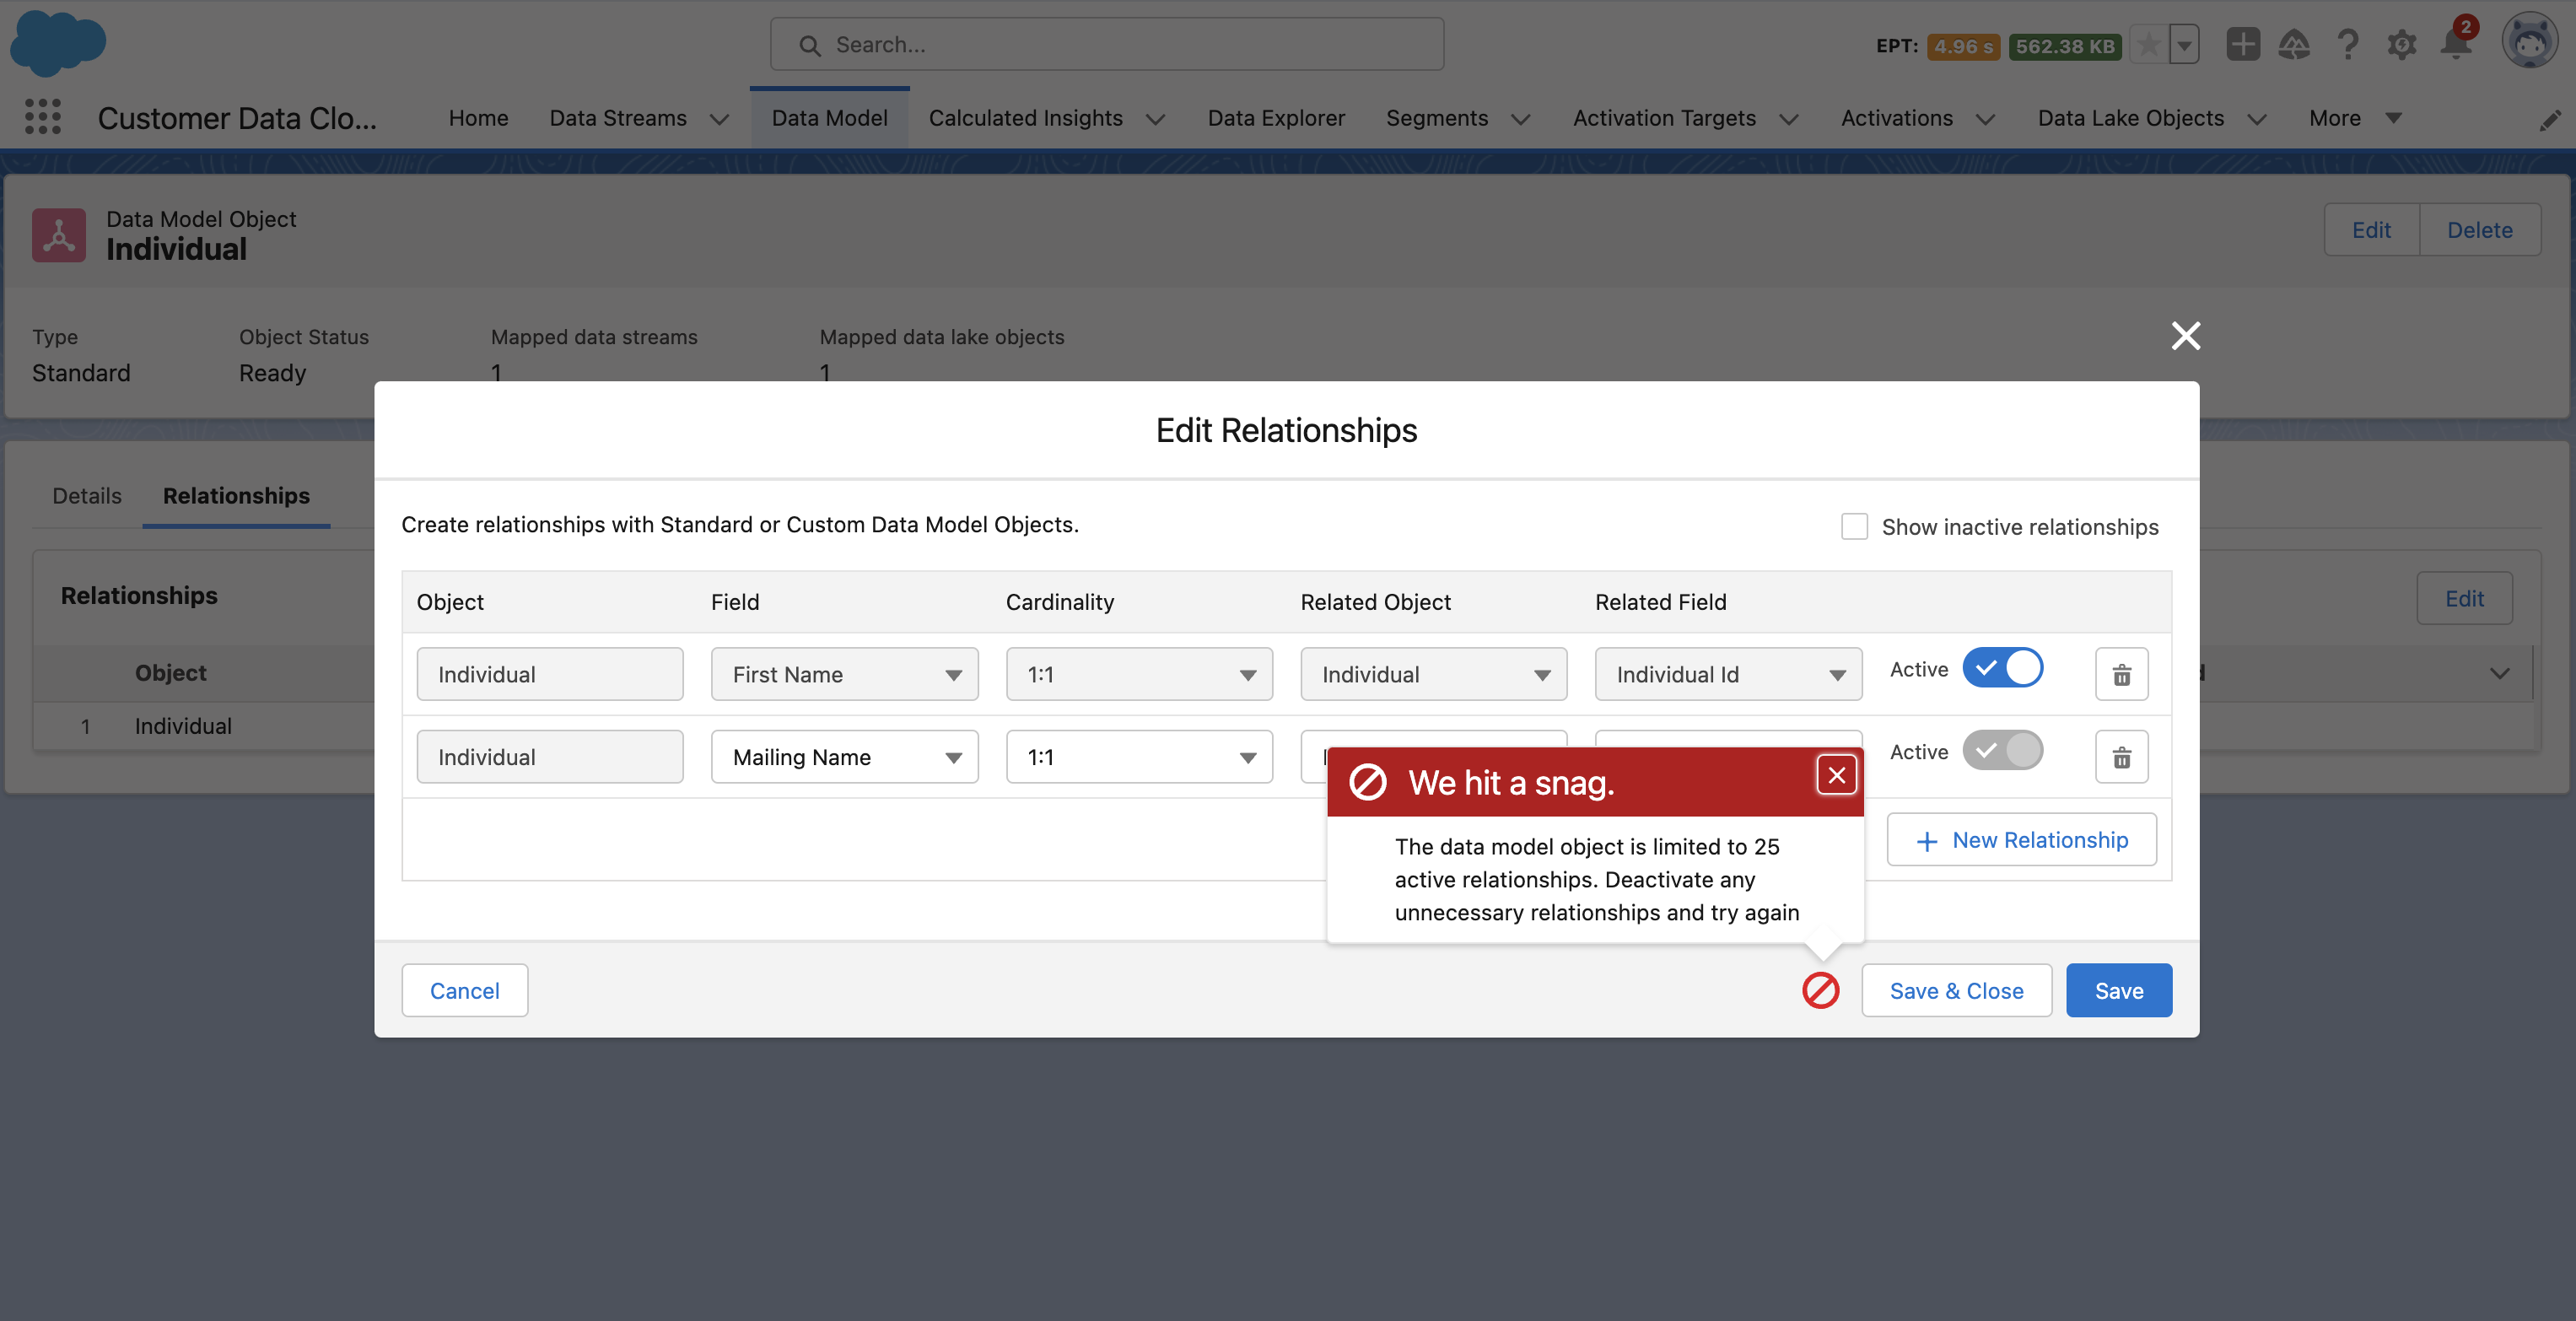Expand the Segments tab menu chevron

[1521, 119]
